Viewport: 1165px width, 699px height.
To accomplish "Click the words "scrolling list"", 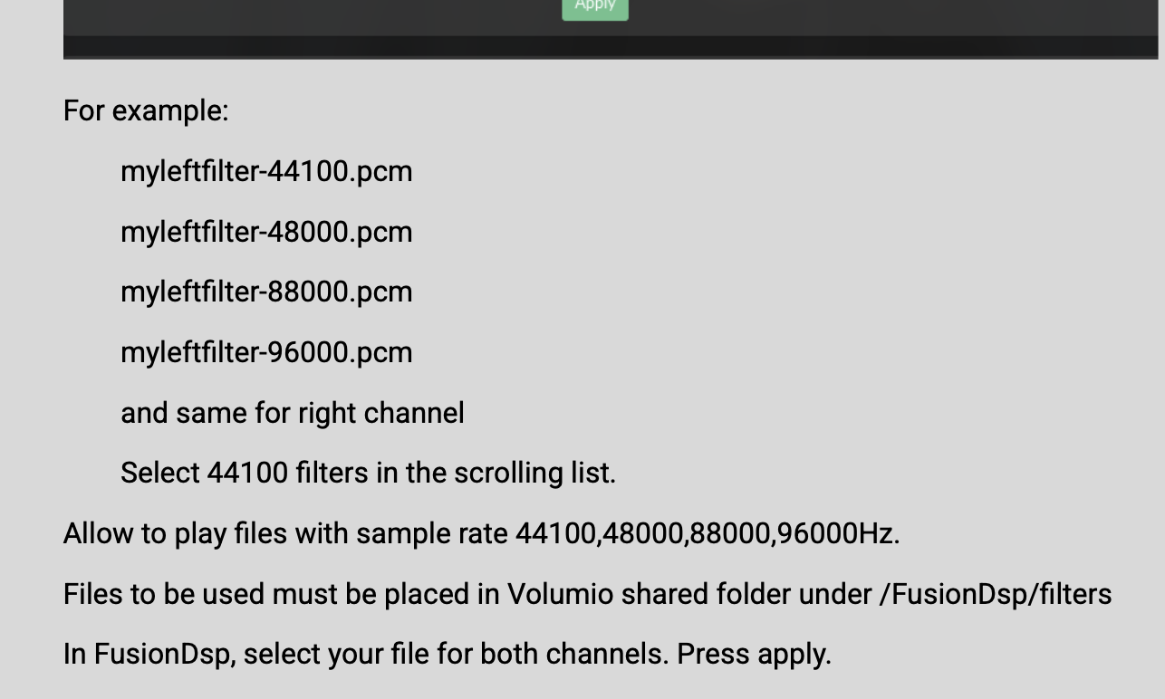I will [534, 473].
